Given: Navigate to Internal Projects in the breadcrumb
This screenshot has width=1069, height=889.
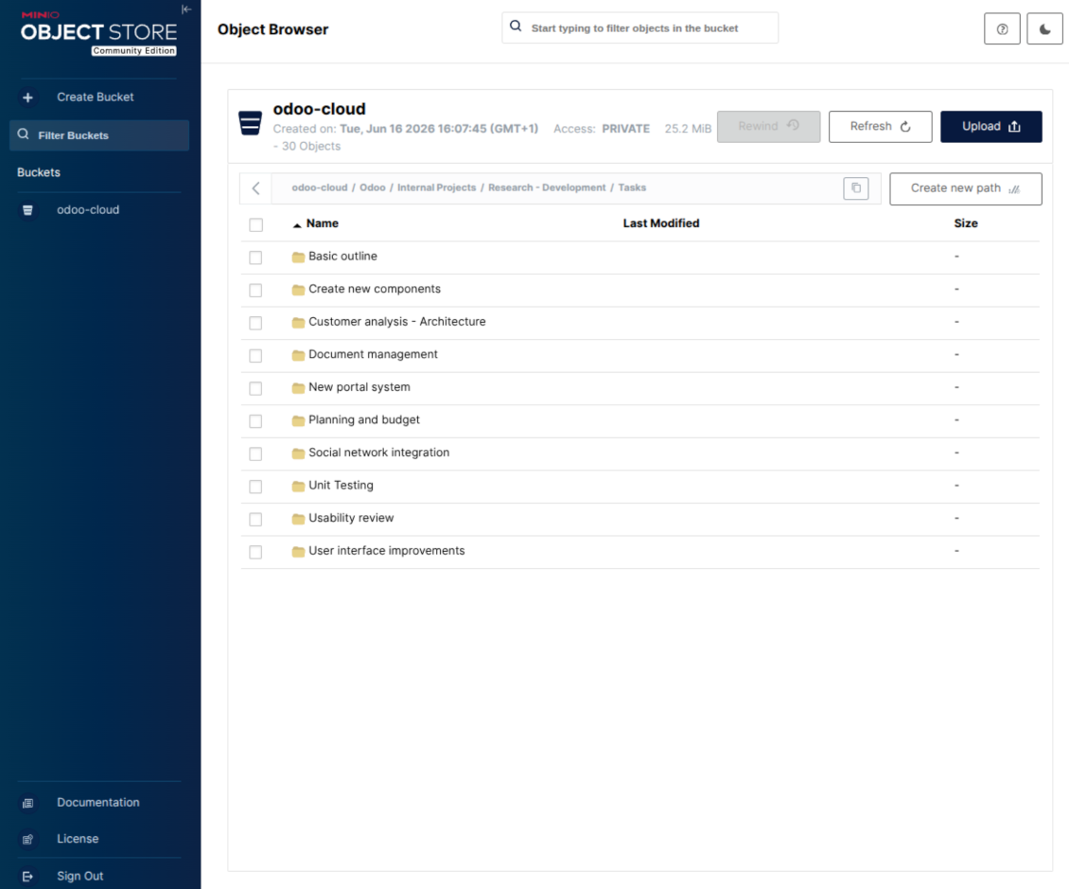Looking at the screenshot, I should [436, 187].
